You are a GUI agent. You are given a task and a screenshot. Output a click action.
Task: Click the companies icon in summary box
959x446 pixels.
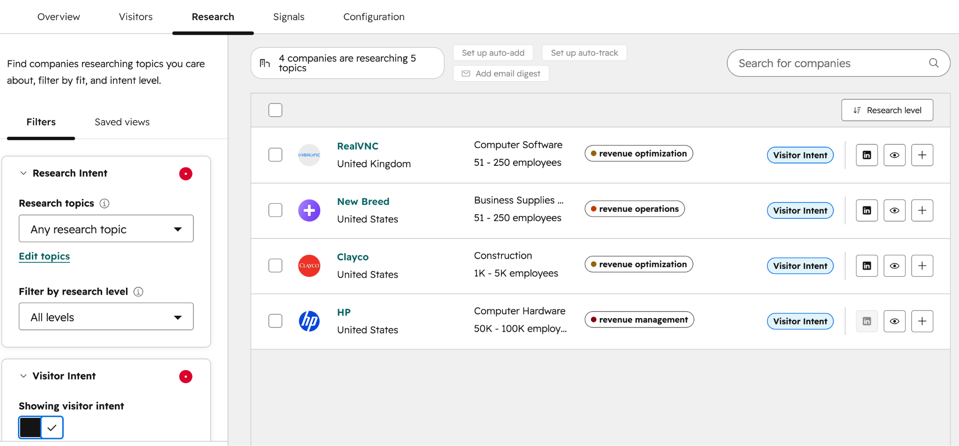tap(265, 63)
